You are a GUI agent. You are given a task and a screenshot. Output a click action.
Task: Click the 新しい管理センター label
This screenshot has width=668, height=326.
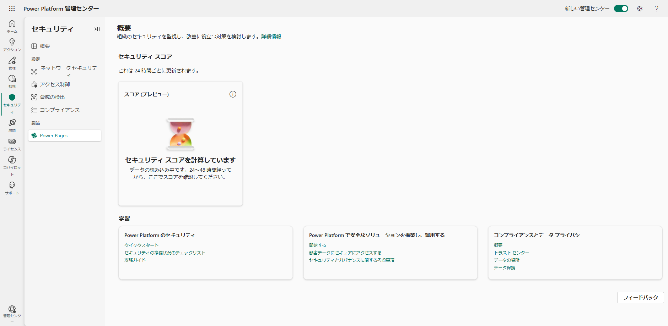coord(587,9)
